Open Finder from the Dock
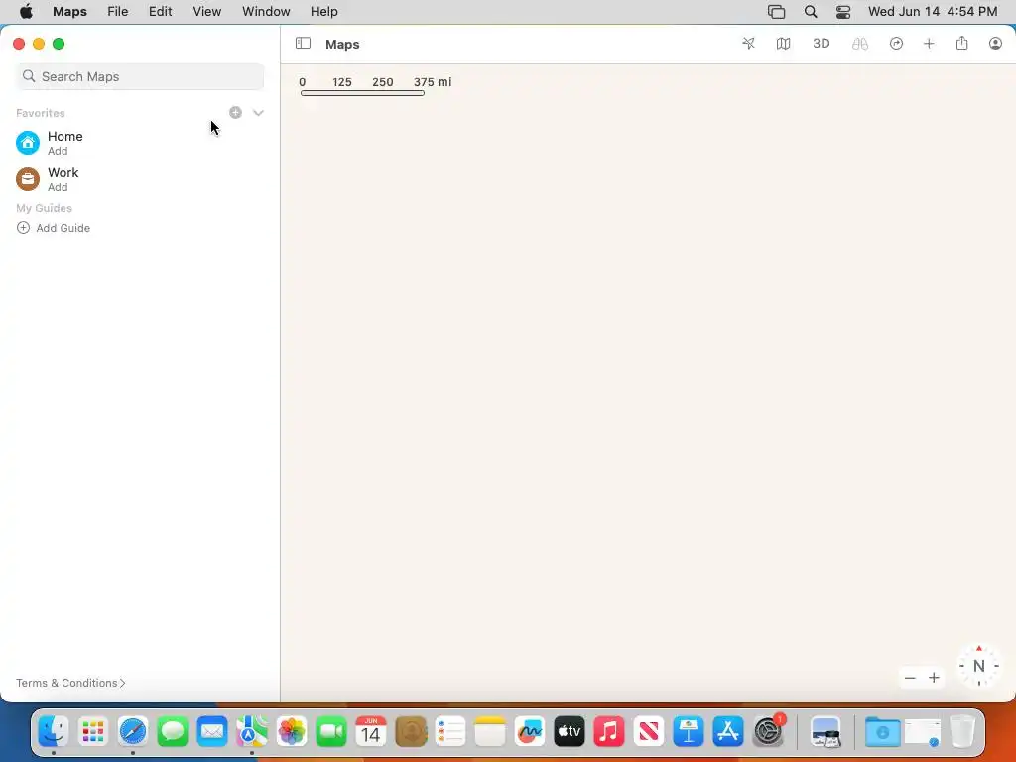This screenshot has width=1016, height=762. [x=54, y=732]
